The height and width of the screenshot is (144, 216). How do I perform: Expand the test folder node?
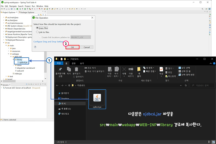6,76
